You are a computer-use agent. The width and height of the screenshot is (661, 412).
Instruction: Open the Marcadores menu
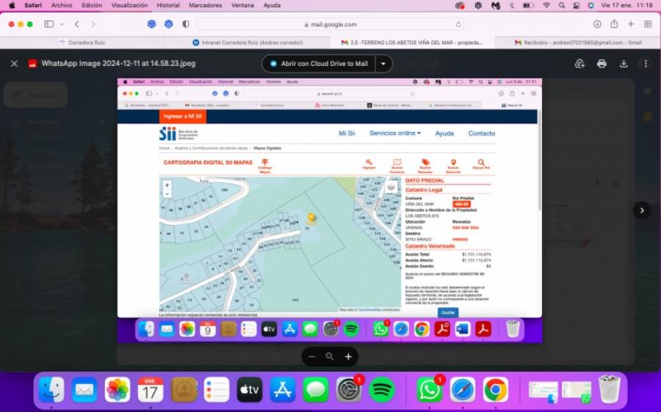[205, 5]
